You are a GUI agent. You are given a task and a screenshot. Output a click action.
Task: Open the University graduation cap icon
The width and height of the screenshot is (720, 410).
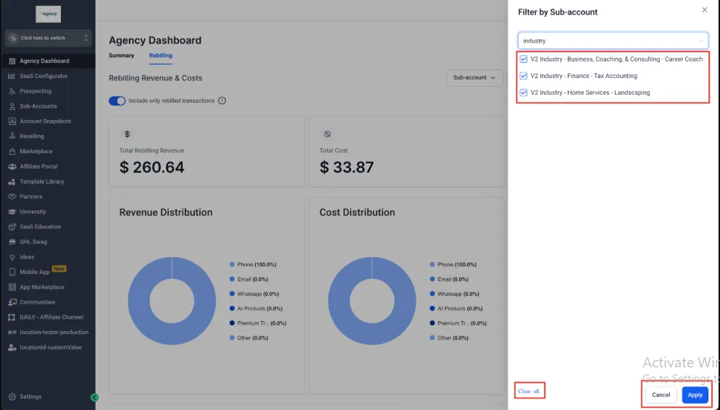click(12, 212)
